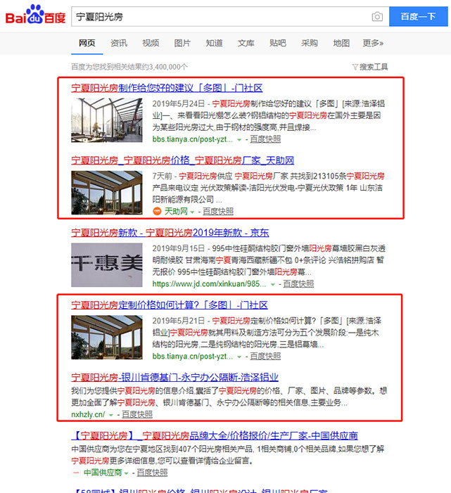Click the thumbnail of the 天助网 result
This screenshot has width=451, height=493.
(107, 193)
